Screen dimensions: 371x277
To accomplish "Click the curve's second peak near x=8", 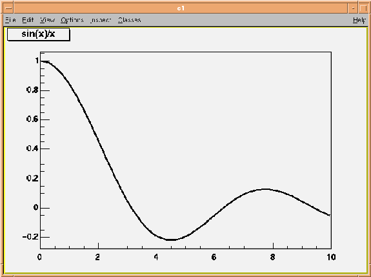I will point(266,189).
